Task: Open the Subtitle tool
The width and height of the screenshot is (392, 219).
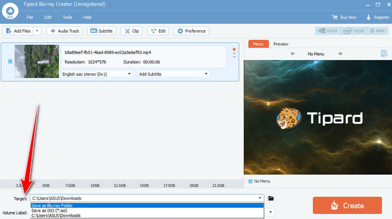Action: point(101,31)
